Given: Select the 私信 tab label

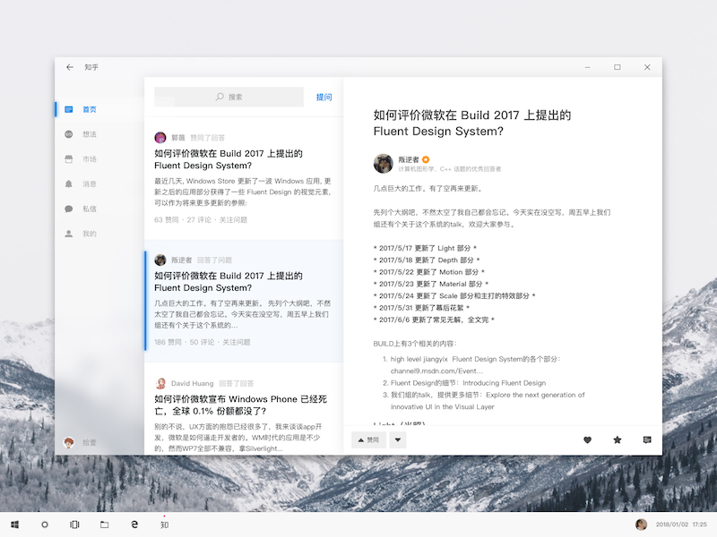Looking at the screenshot, I should [x=90, y=209].
